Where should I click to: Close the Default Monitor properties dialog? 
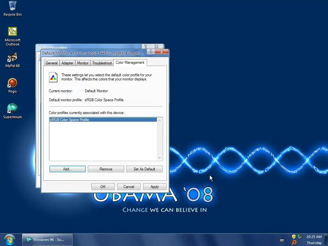click(161, 52)
